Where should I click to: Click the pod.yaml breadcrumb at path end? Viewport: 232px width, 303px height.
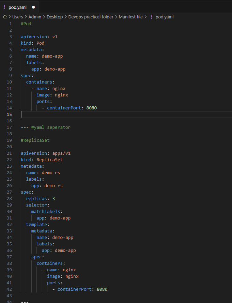pos(165,17)
